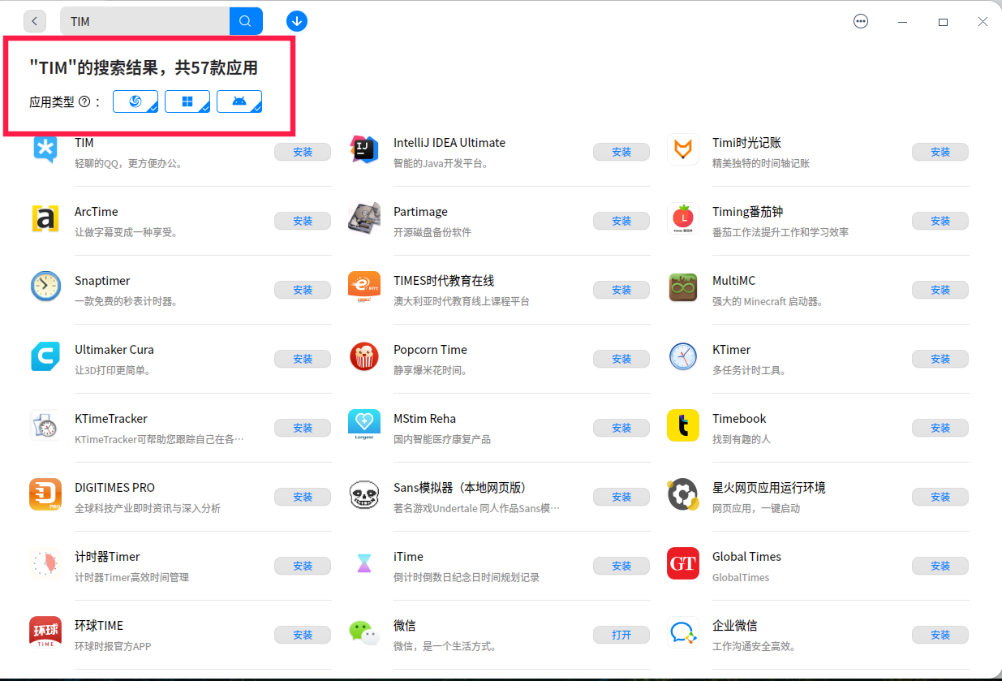Viewport: 1002px width, 681px height.
Task: Install Sans模拟器
Action: coord(621,497)
